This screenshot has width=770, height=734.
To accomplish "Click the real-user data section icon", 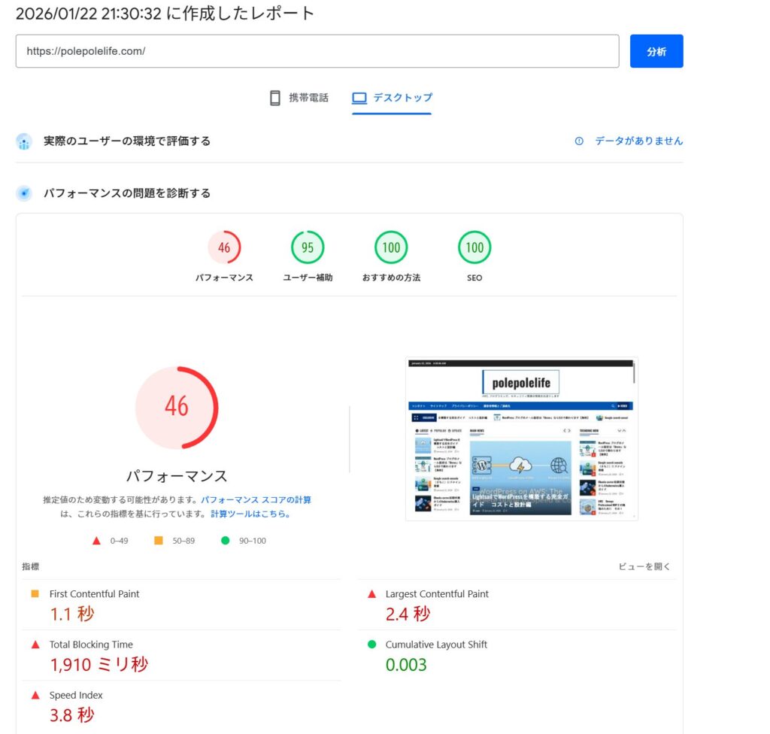I will [23, 141].
